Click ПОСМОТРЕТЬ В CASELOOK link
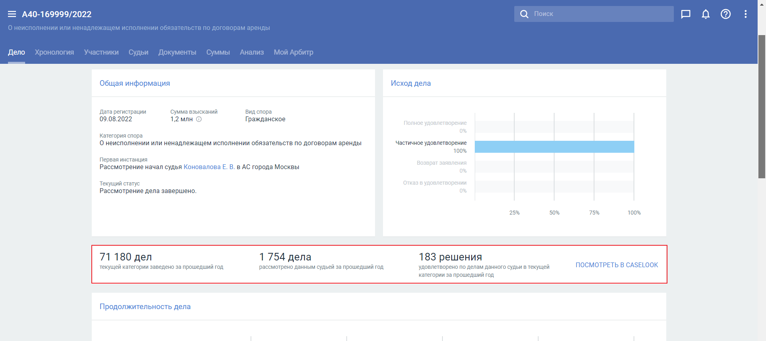Screen dimensions: 766x341 tap(617, 265)
